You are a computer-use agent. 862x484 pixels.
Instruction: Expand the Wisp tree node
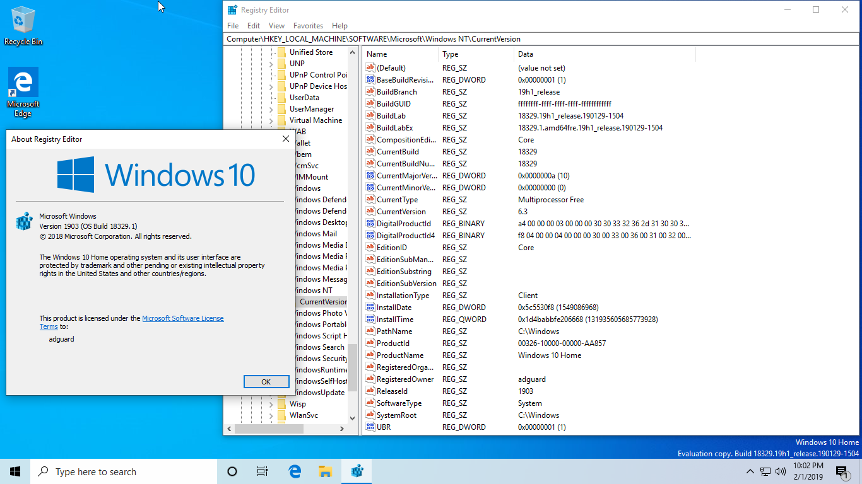pos(271,404)
